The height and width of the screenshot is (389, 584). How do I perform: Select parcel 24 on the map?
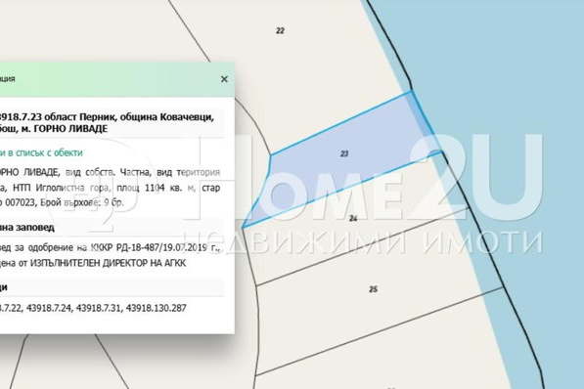[353, 218]
